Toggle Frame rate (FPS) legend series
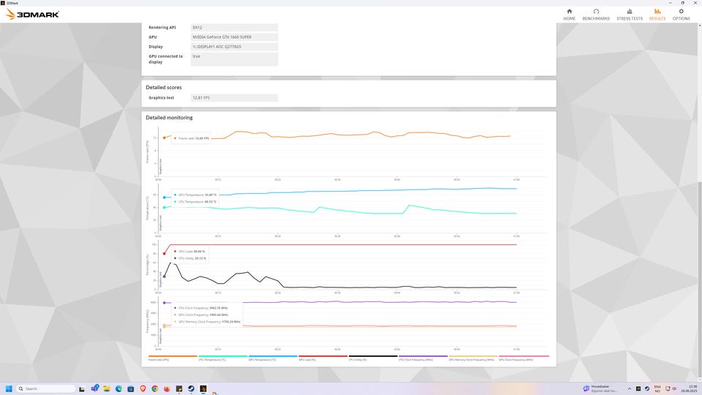 (173, 358)
